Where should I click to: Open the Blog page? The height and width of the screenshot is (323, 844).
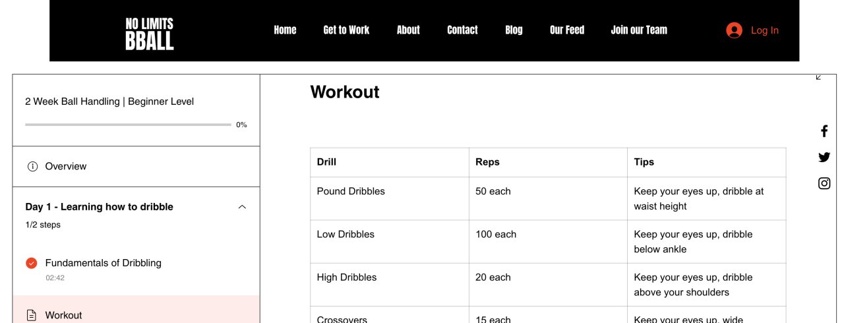(x=514, y=30)
